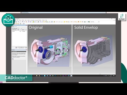Open the notification center on the taskbar
Viewport: 127px width, 95px height.
(x=114, y=75)
